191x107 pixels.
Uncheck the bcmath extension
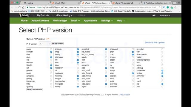click(51, 52)
